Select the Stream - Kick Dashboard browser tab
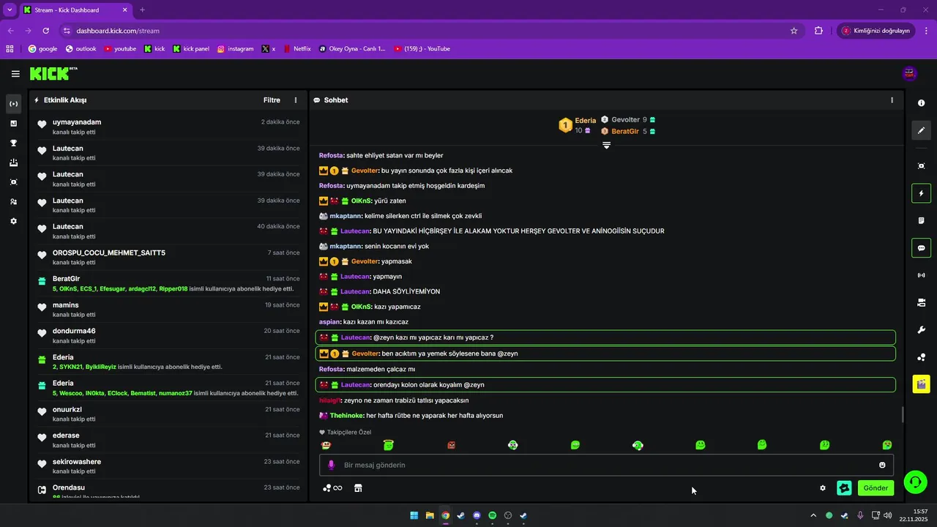The height and width of the screenshot is (527, 937). coord(75,10)
